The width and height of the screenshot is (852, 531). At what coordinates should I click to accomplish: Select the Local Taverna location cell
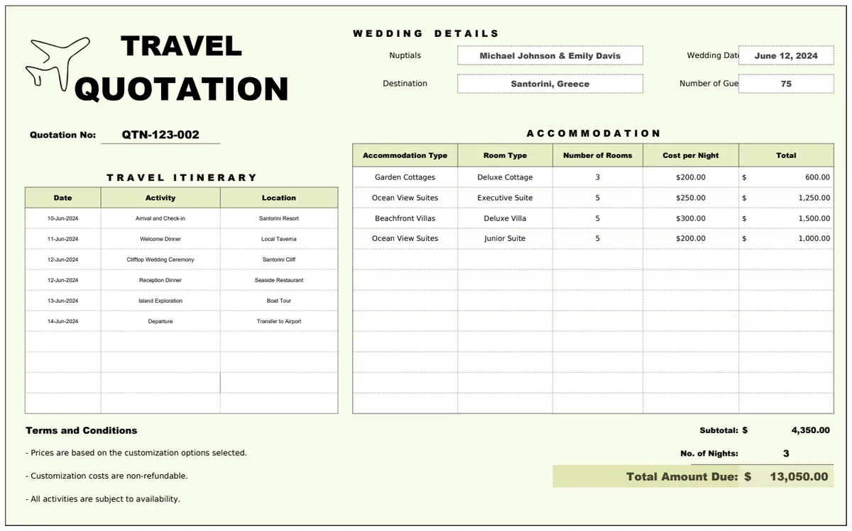tap(279, 239)
